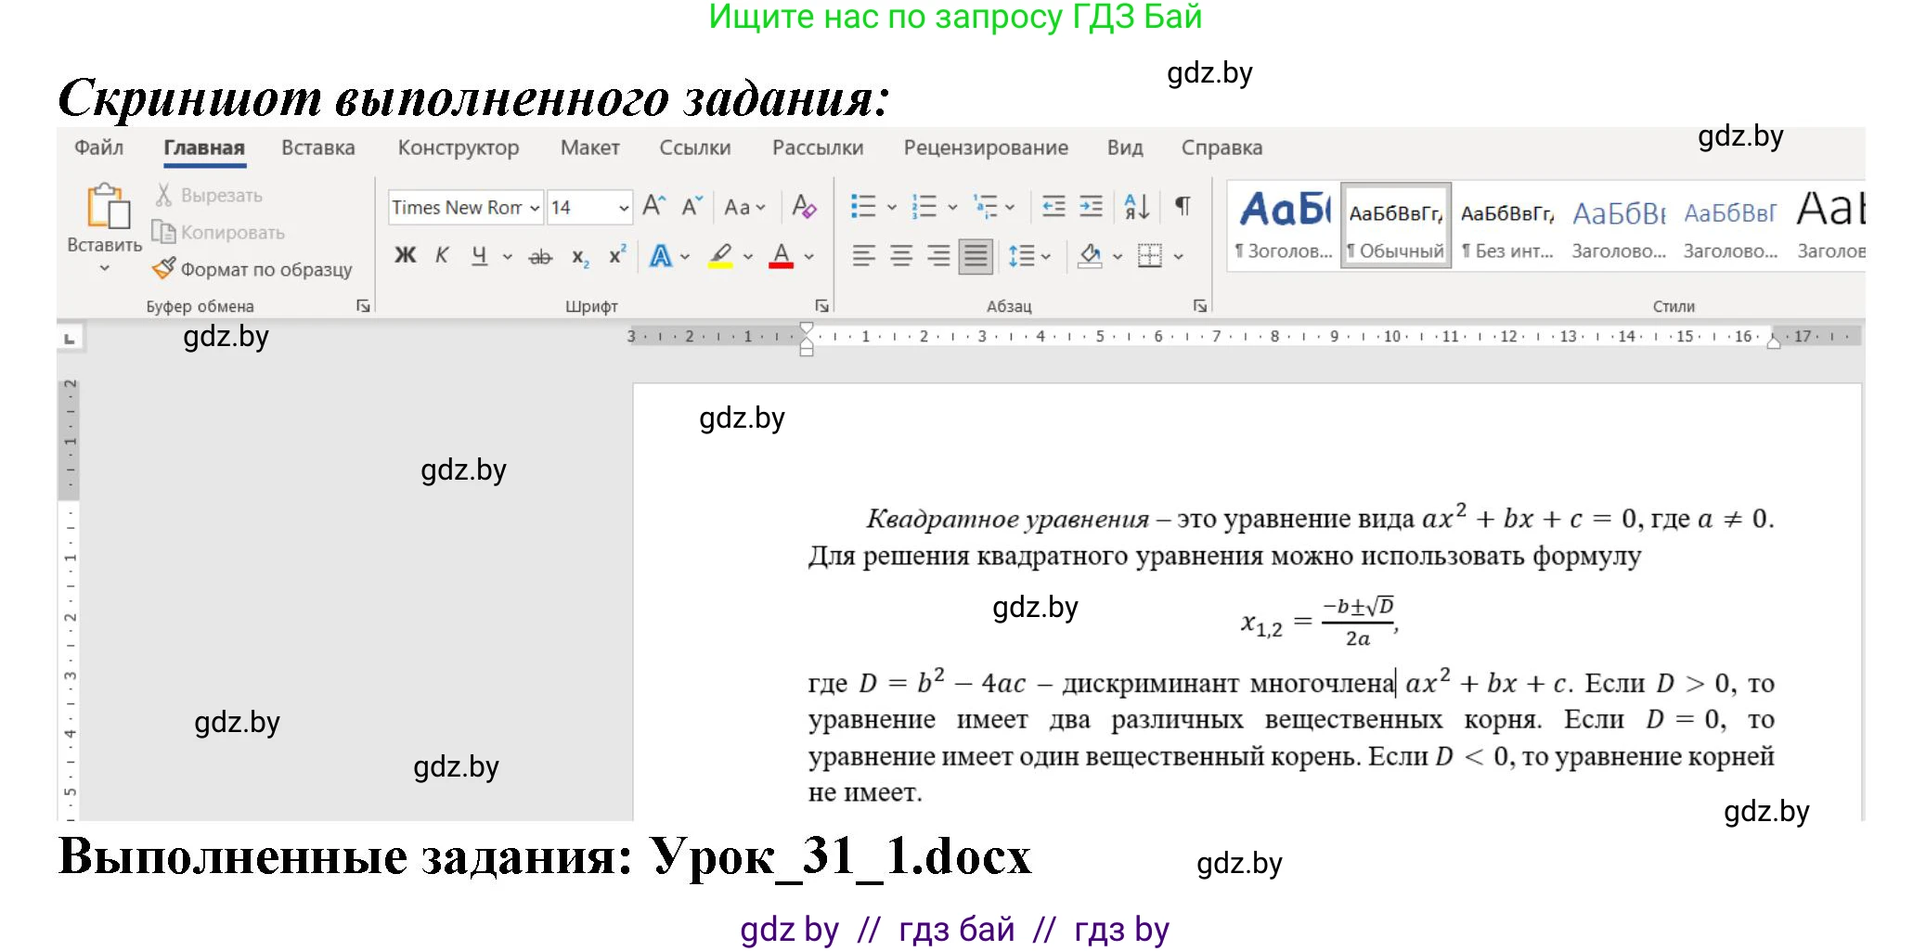Image resolution: width=1913 pixels, height=951 pixels.
Task: Apply bold formatting with Ж icon
Action: pos(405,256)
